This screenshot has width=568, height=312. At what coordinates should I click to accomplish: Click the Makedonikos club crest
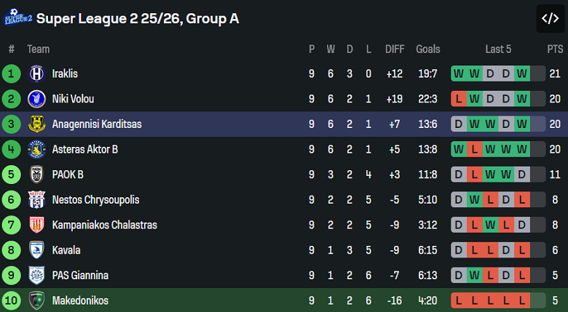click(36, 300)
